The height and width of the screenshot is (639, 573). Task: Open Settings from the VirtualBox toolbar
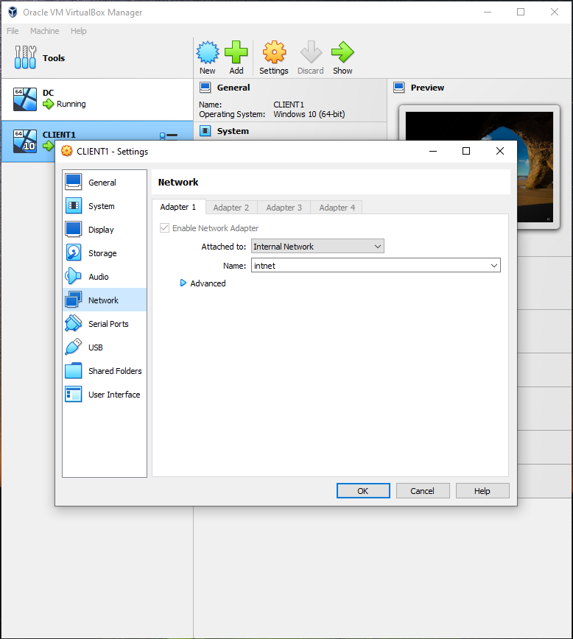point(274,58)
